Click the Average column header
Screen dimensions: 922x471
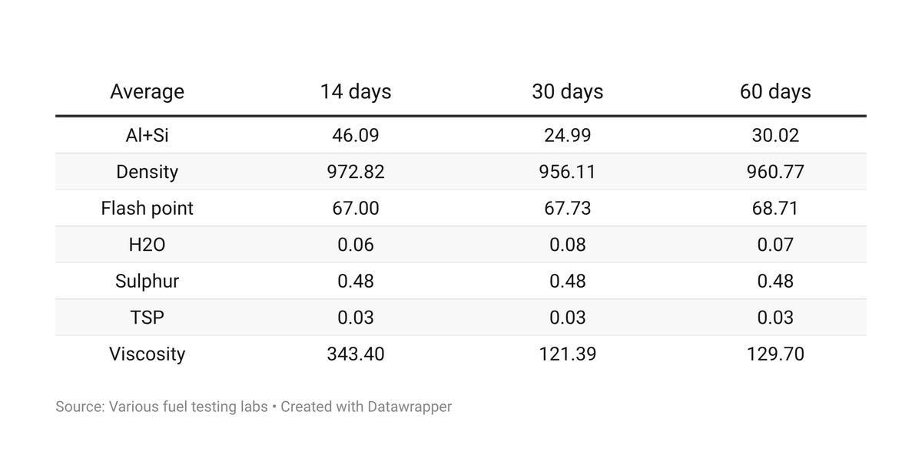coord(147,91)
